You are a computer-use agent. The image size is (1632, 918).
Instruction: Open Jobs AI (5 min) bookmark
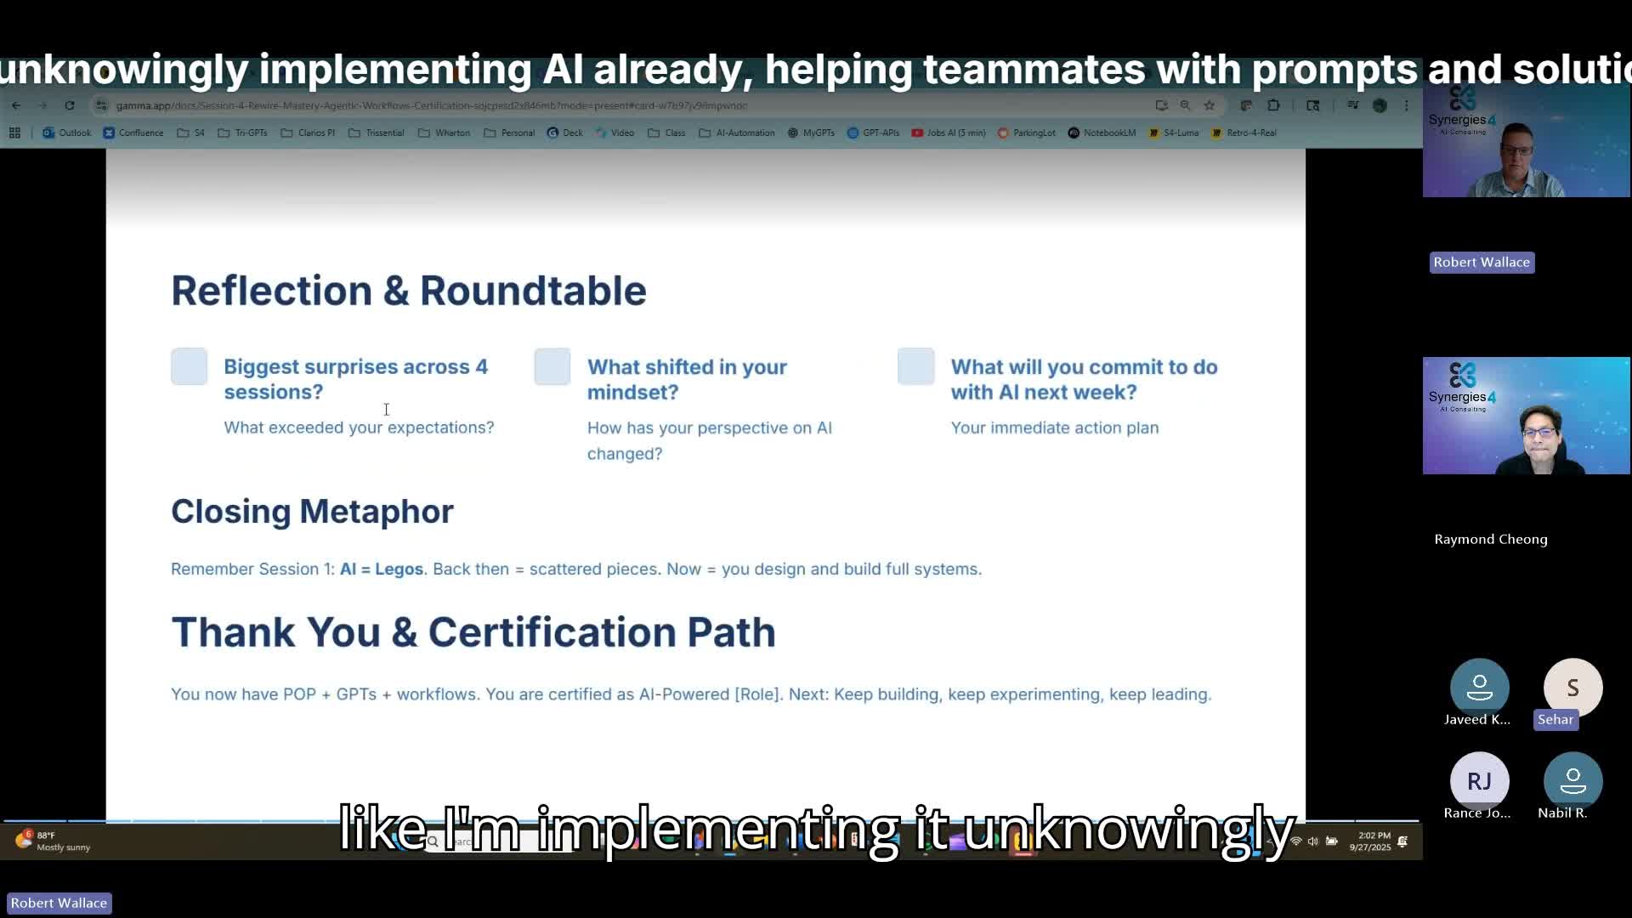pyautogui.click(x=949, y=133)
